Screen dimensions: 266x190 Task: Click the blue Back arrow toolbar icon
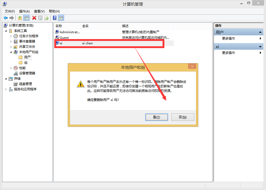coord(6,18)
